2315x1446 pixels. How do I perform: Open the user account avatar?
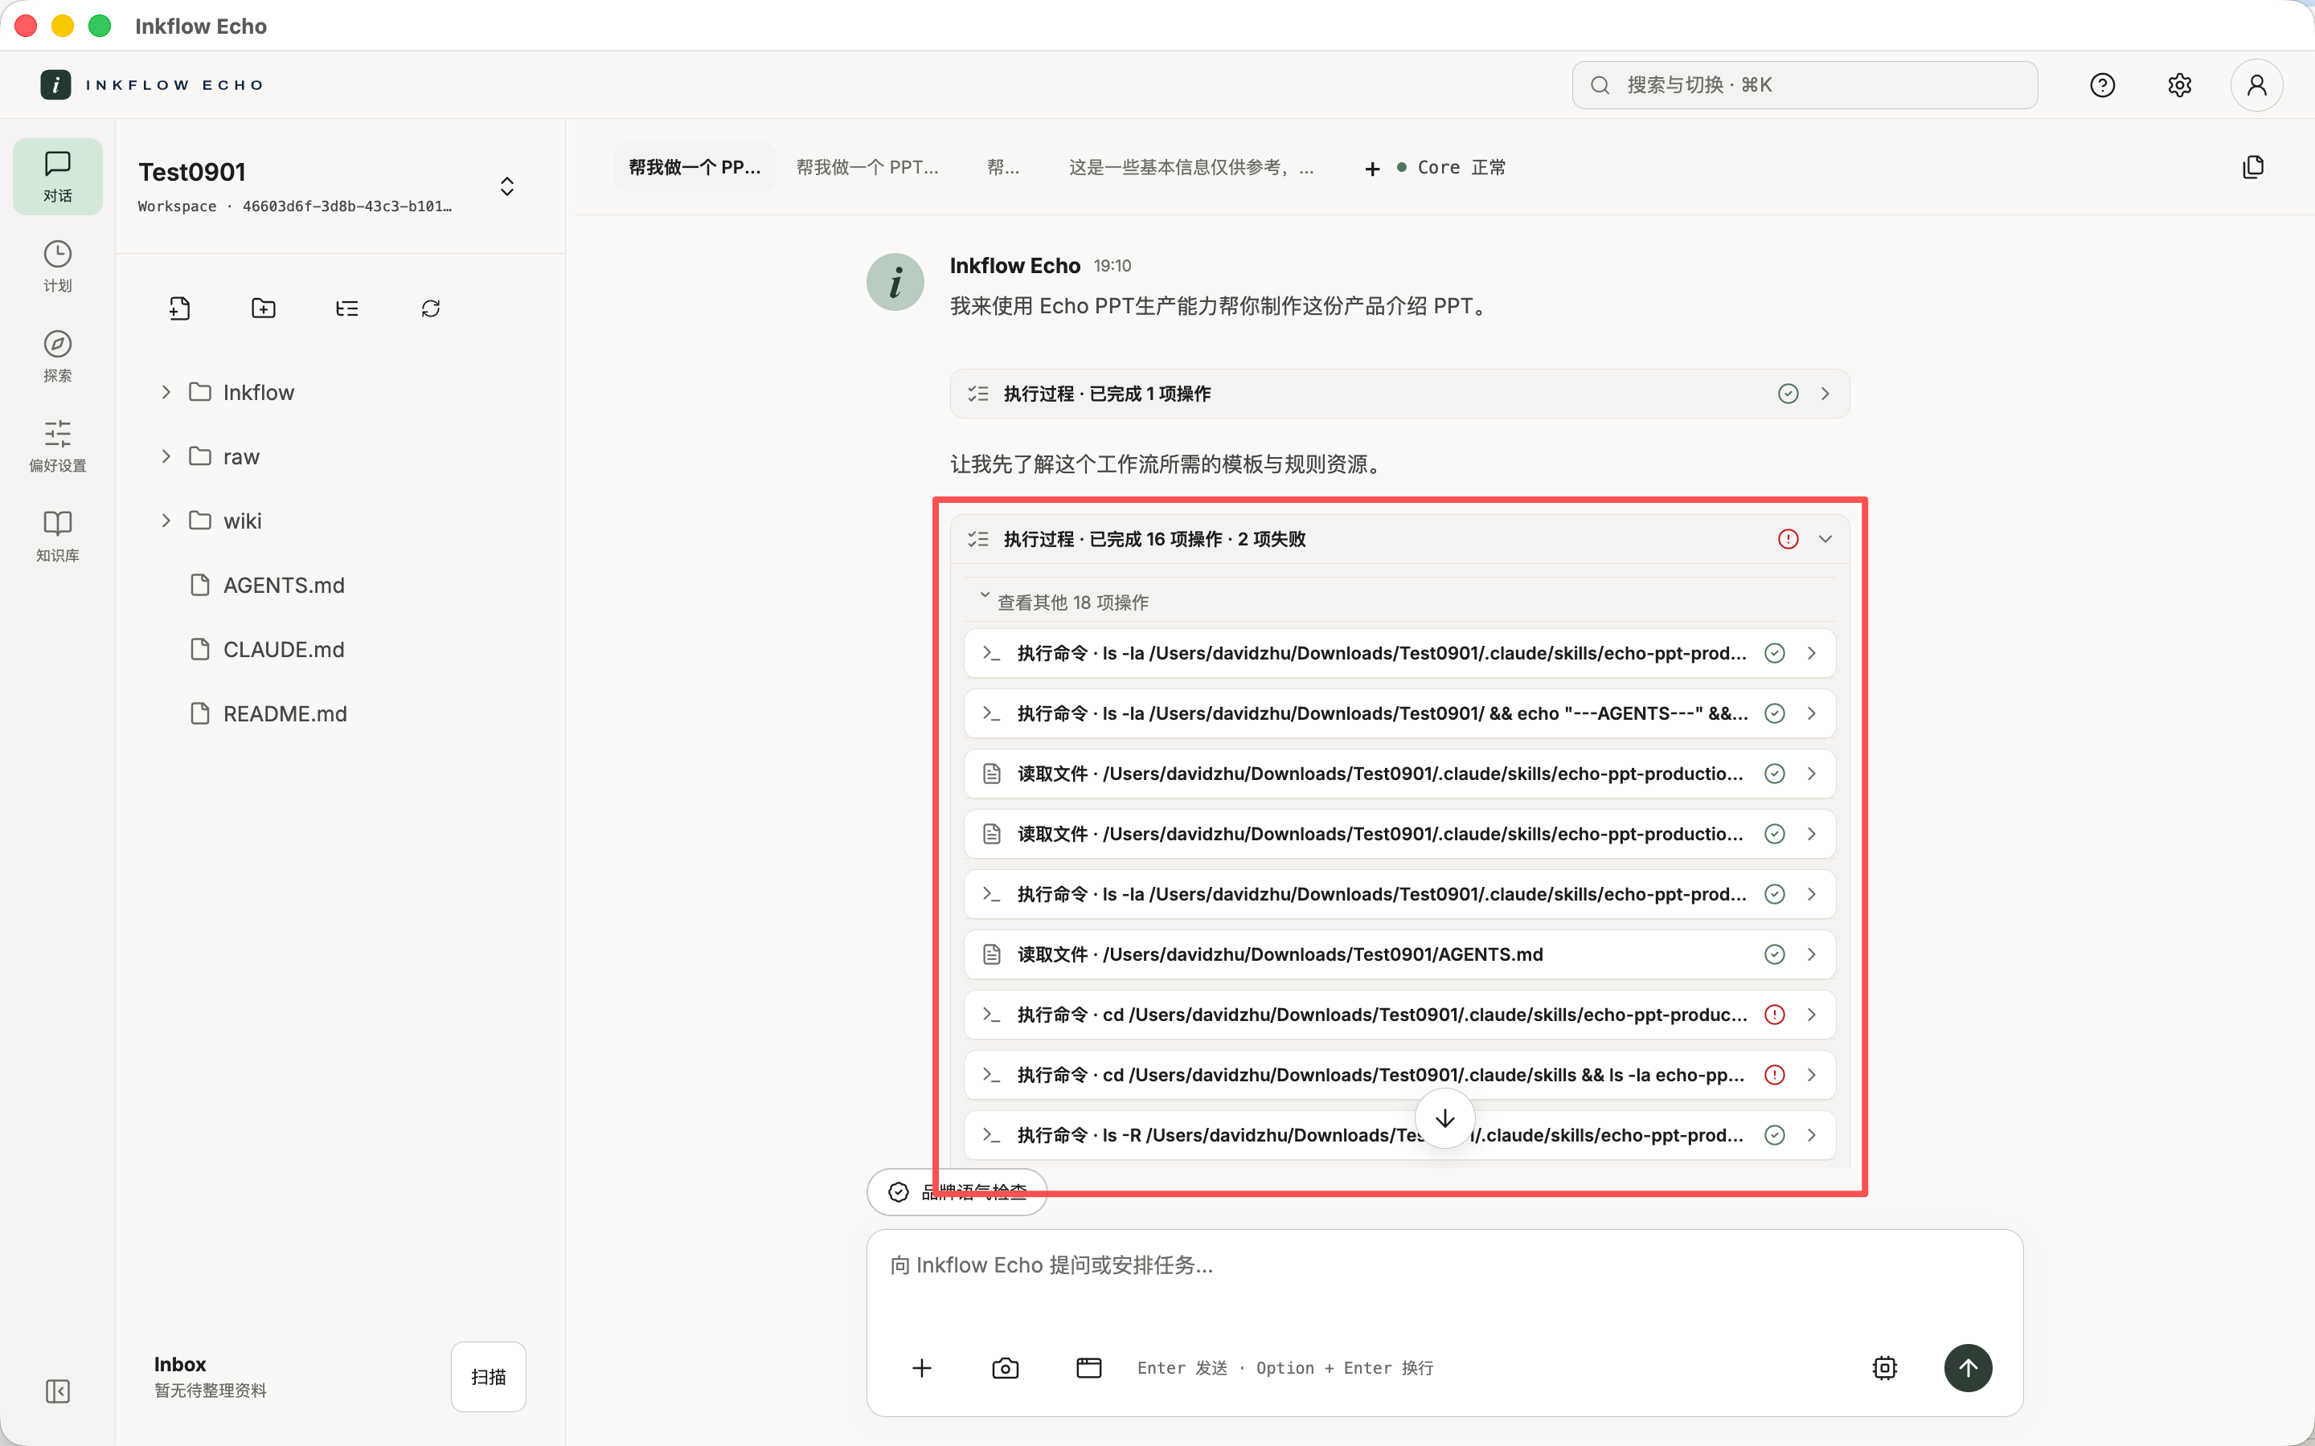(2256, 85)
